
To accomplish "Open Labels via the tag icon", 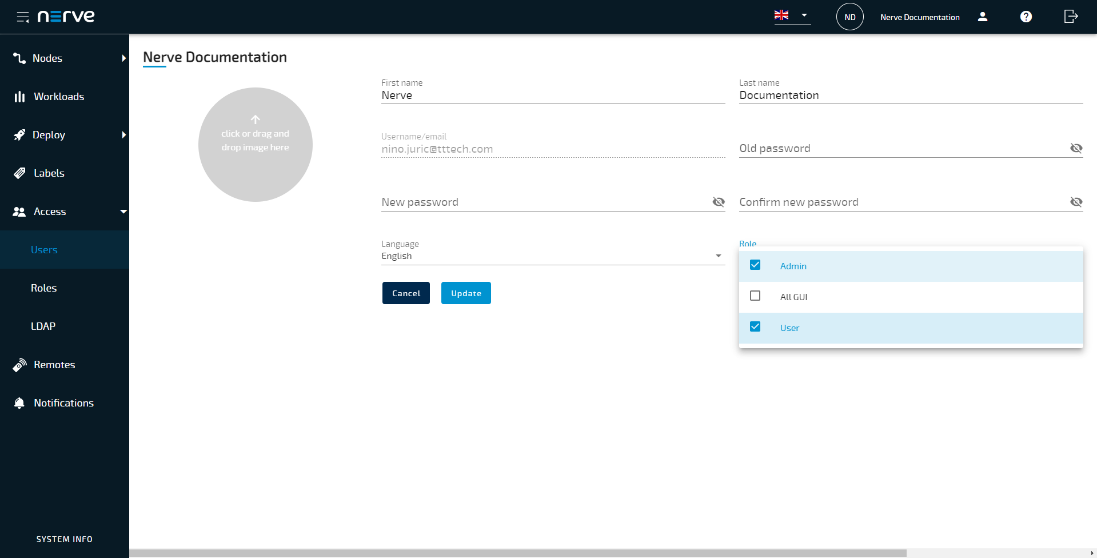I will (19, 173).
